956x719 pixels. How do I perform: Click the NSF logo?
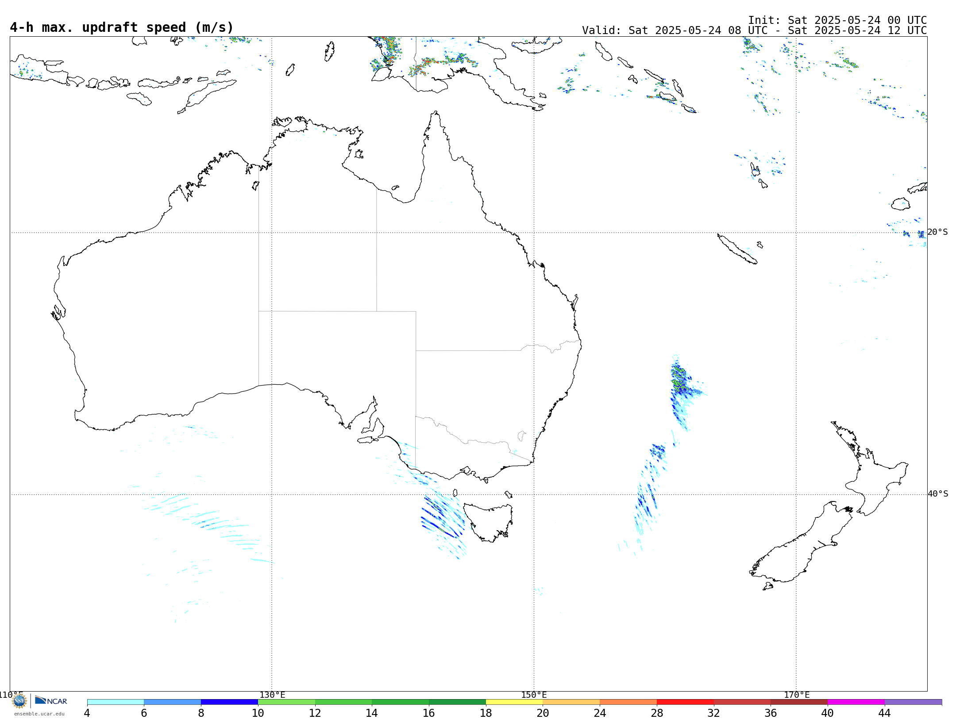click(x=19, y=701)
